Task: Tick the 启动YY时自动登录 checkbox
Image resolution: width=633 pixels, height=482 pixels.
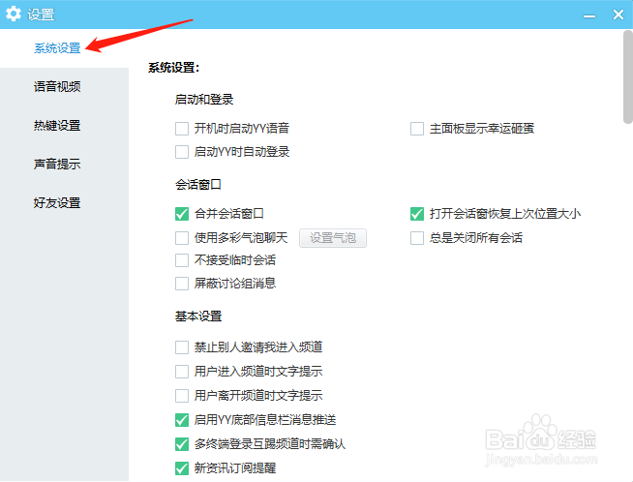Action: tap(182, 152)
